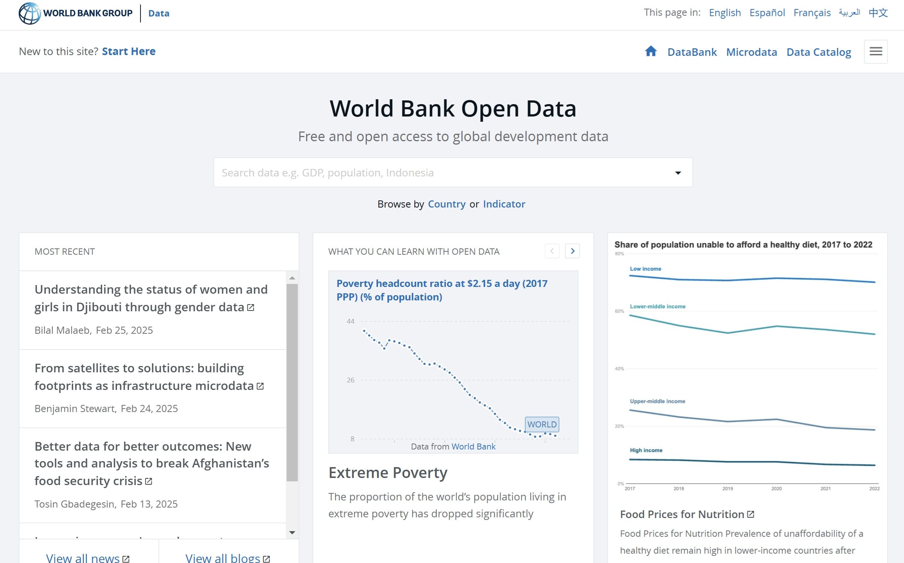Click the Upper-middle income label in chart
904x563 pixels.
(x=657, y=401)
